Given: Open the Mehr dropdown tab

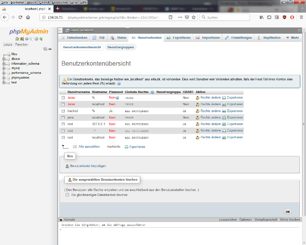Looking at the screenshot, I should coord(293,38).
